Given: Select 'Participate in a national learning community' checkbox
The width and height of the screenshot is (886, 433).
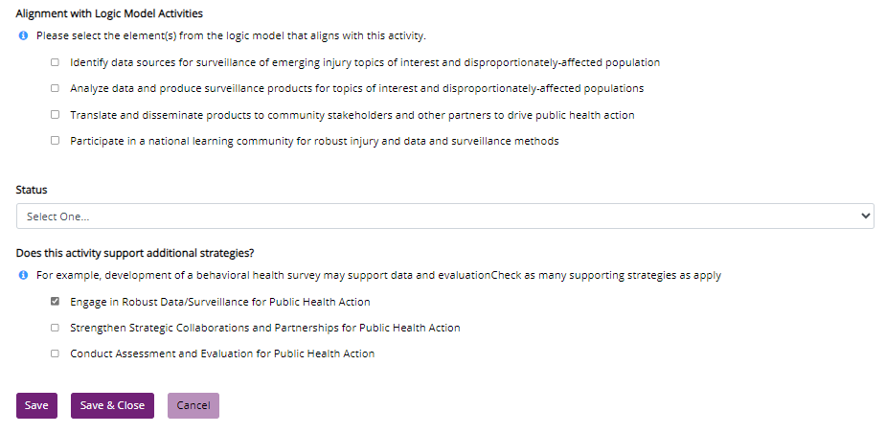Looking at the screenshot, I should [55, 141].
